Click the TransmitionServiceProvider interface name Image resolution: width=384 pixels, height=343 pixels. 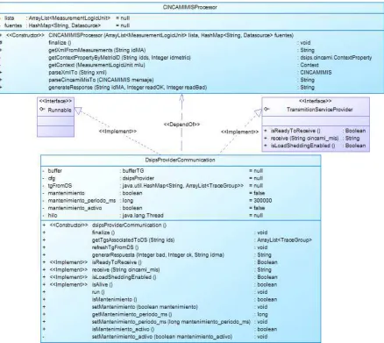pos(320,110)
